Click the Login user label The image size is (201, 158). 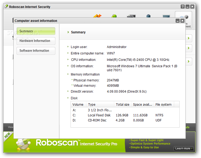(x=79, y=47)
